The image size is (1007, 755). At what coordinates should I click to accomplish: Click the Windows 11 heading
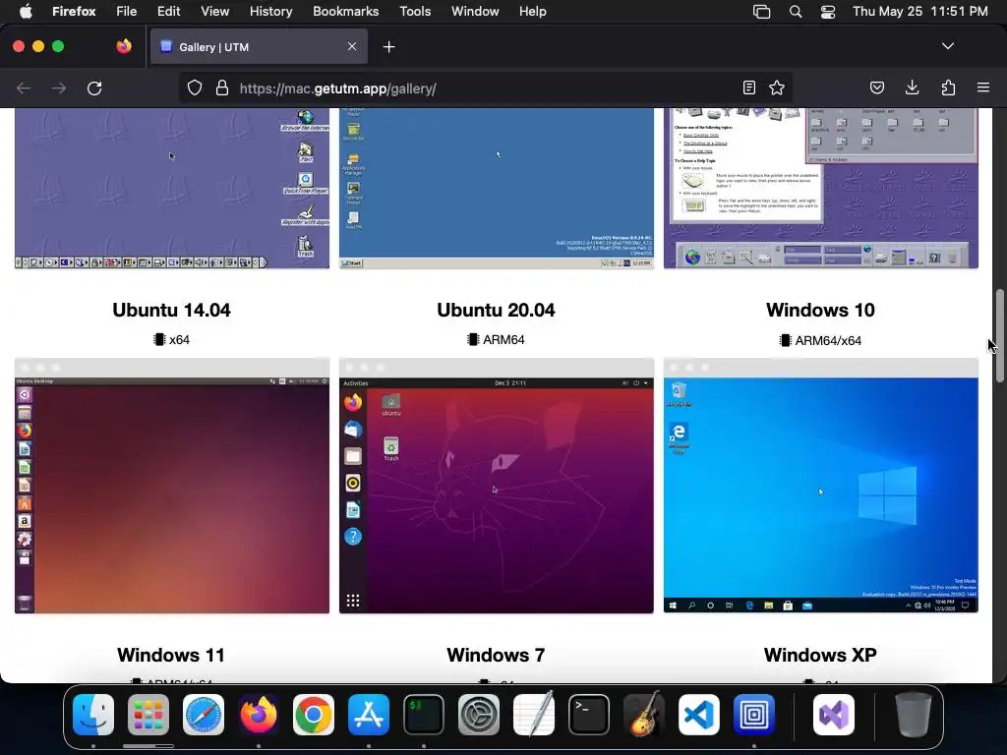[171, 655]
